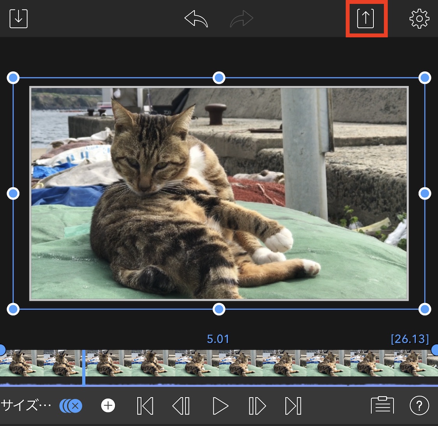This screenshot has height=426, width=438.
Task: Select the bottom-center resize handle
Action: [x=219, y=309]
